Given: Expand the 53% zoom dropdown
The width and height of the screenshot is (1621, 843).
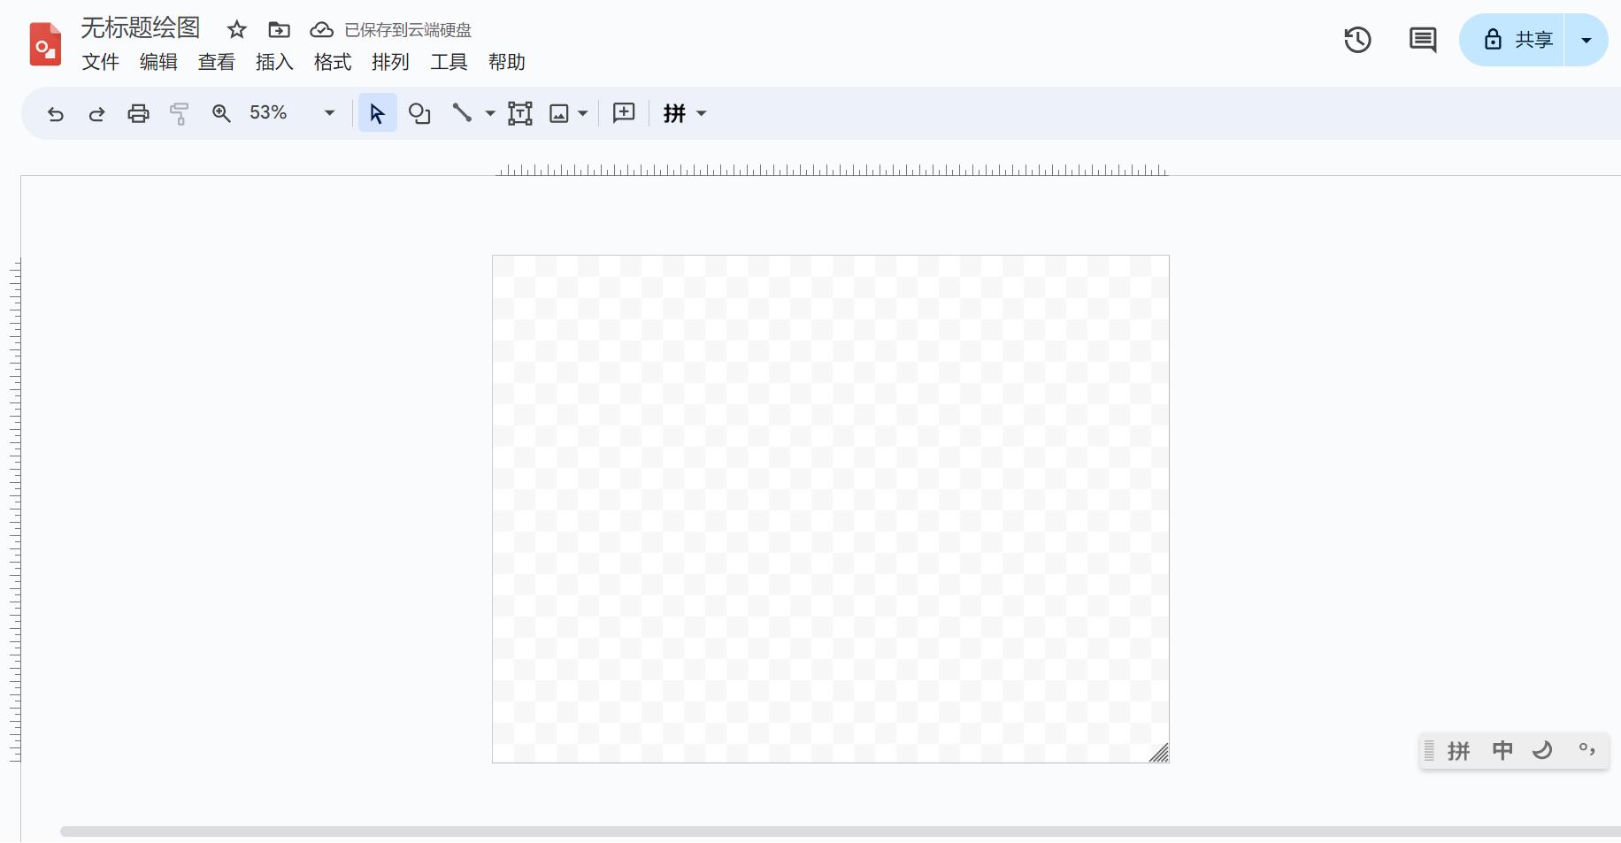Looking at the screenshot, I should pos(329,113).
